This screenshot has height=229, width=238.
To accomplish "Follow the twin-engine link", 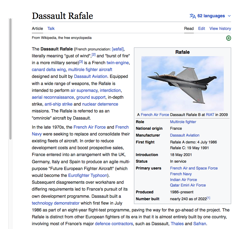I will tap(118, 63).
